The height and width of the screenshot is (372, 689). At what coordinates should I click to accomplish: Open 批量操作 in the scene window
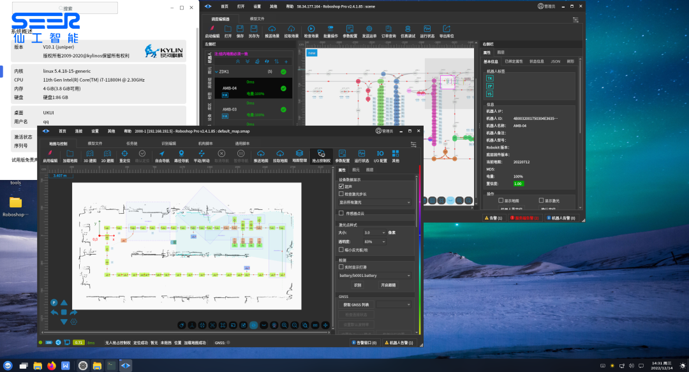click(330, 32)
